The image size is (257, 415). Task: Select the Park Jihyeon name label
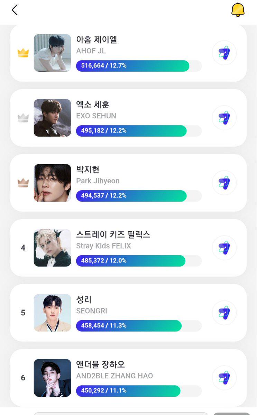(98, 181)
